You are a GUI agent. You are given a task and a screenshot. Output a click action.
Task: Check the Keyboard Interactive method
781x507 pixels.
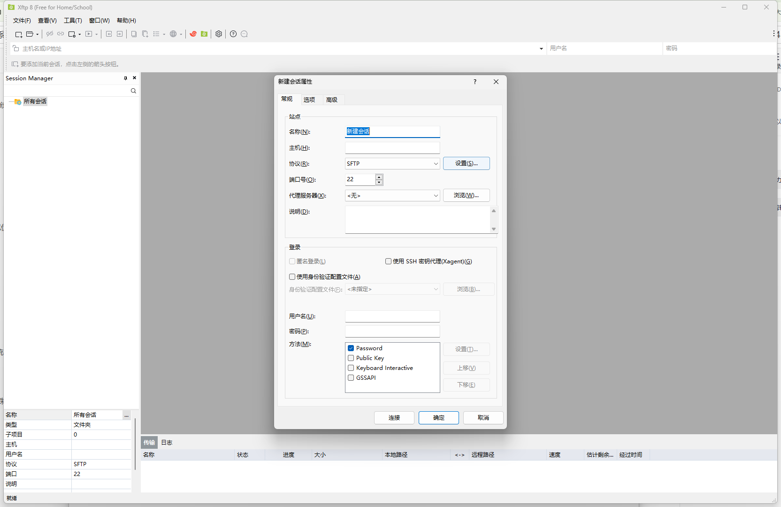tap(351, 368)
